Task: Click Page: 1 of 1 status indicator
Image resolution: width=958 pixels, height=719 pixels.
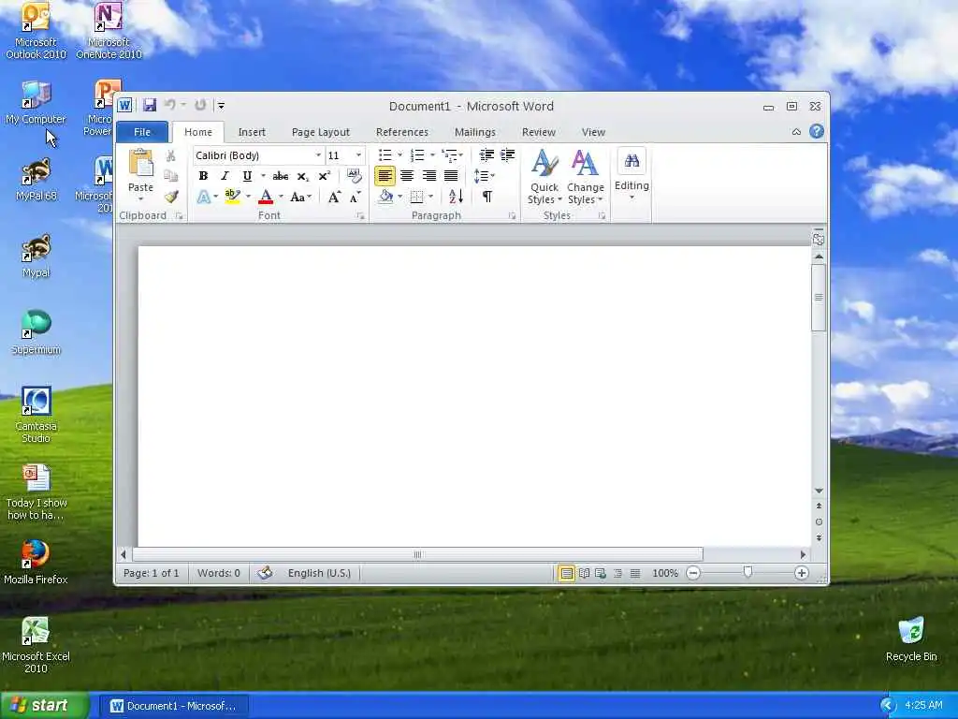Action: pyautogui.click(x=152, y=573)
